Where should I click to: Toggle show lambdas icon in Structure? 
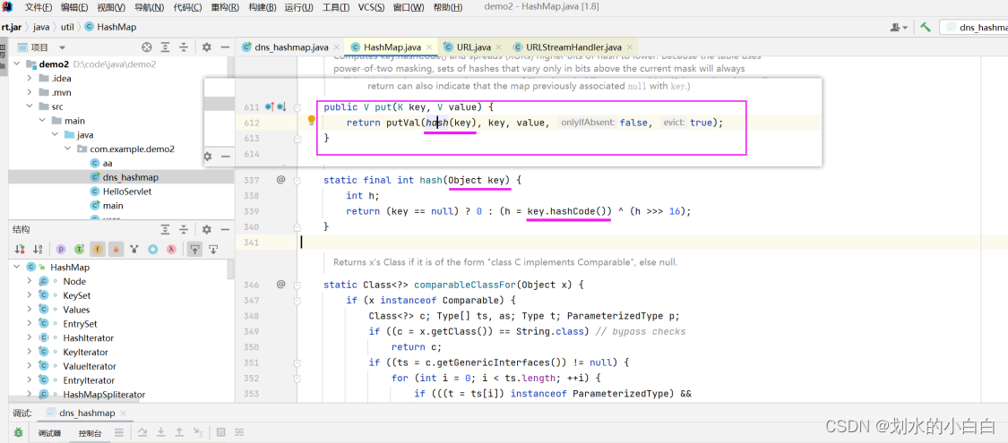(x=171, y=249)
